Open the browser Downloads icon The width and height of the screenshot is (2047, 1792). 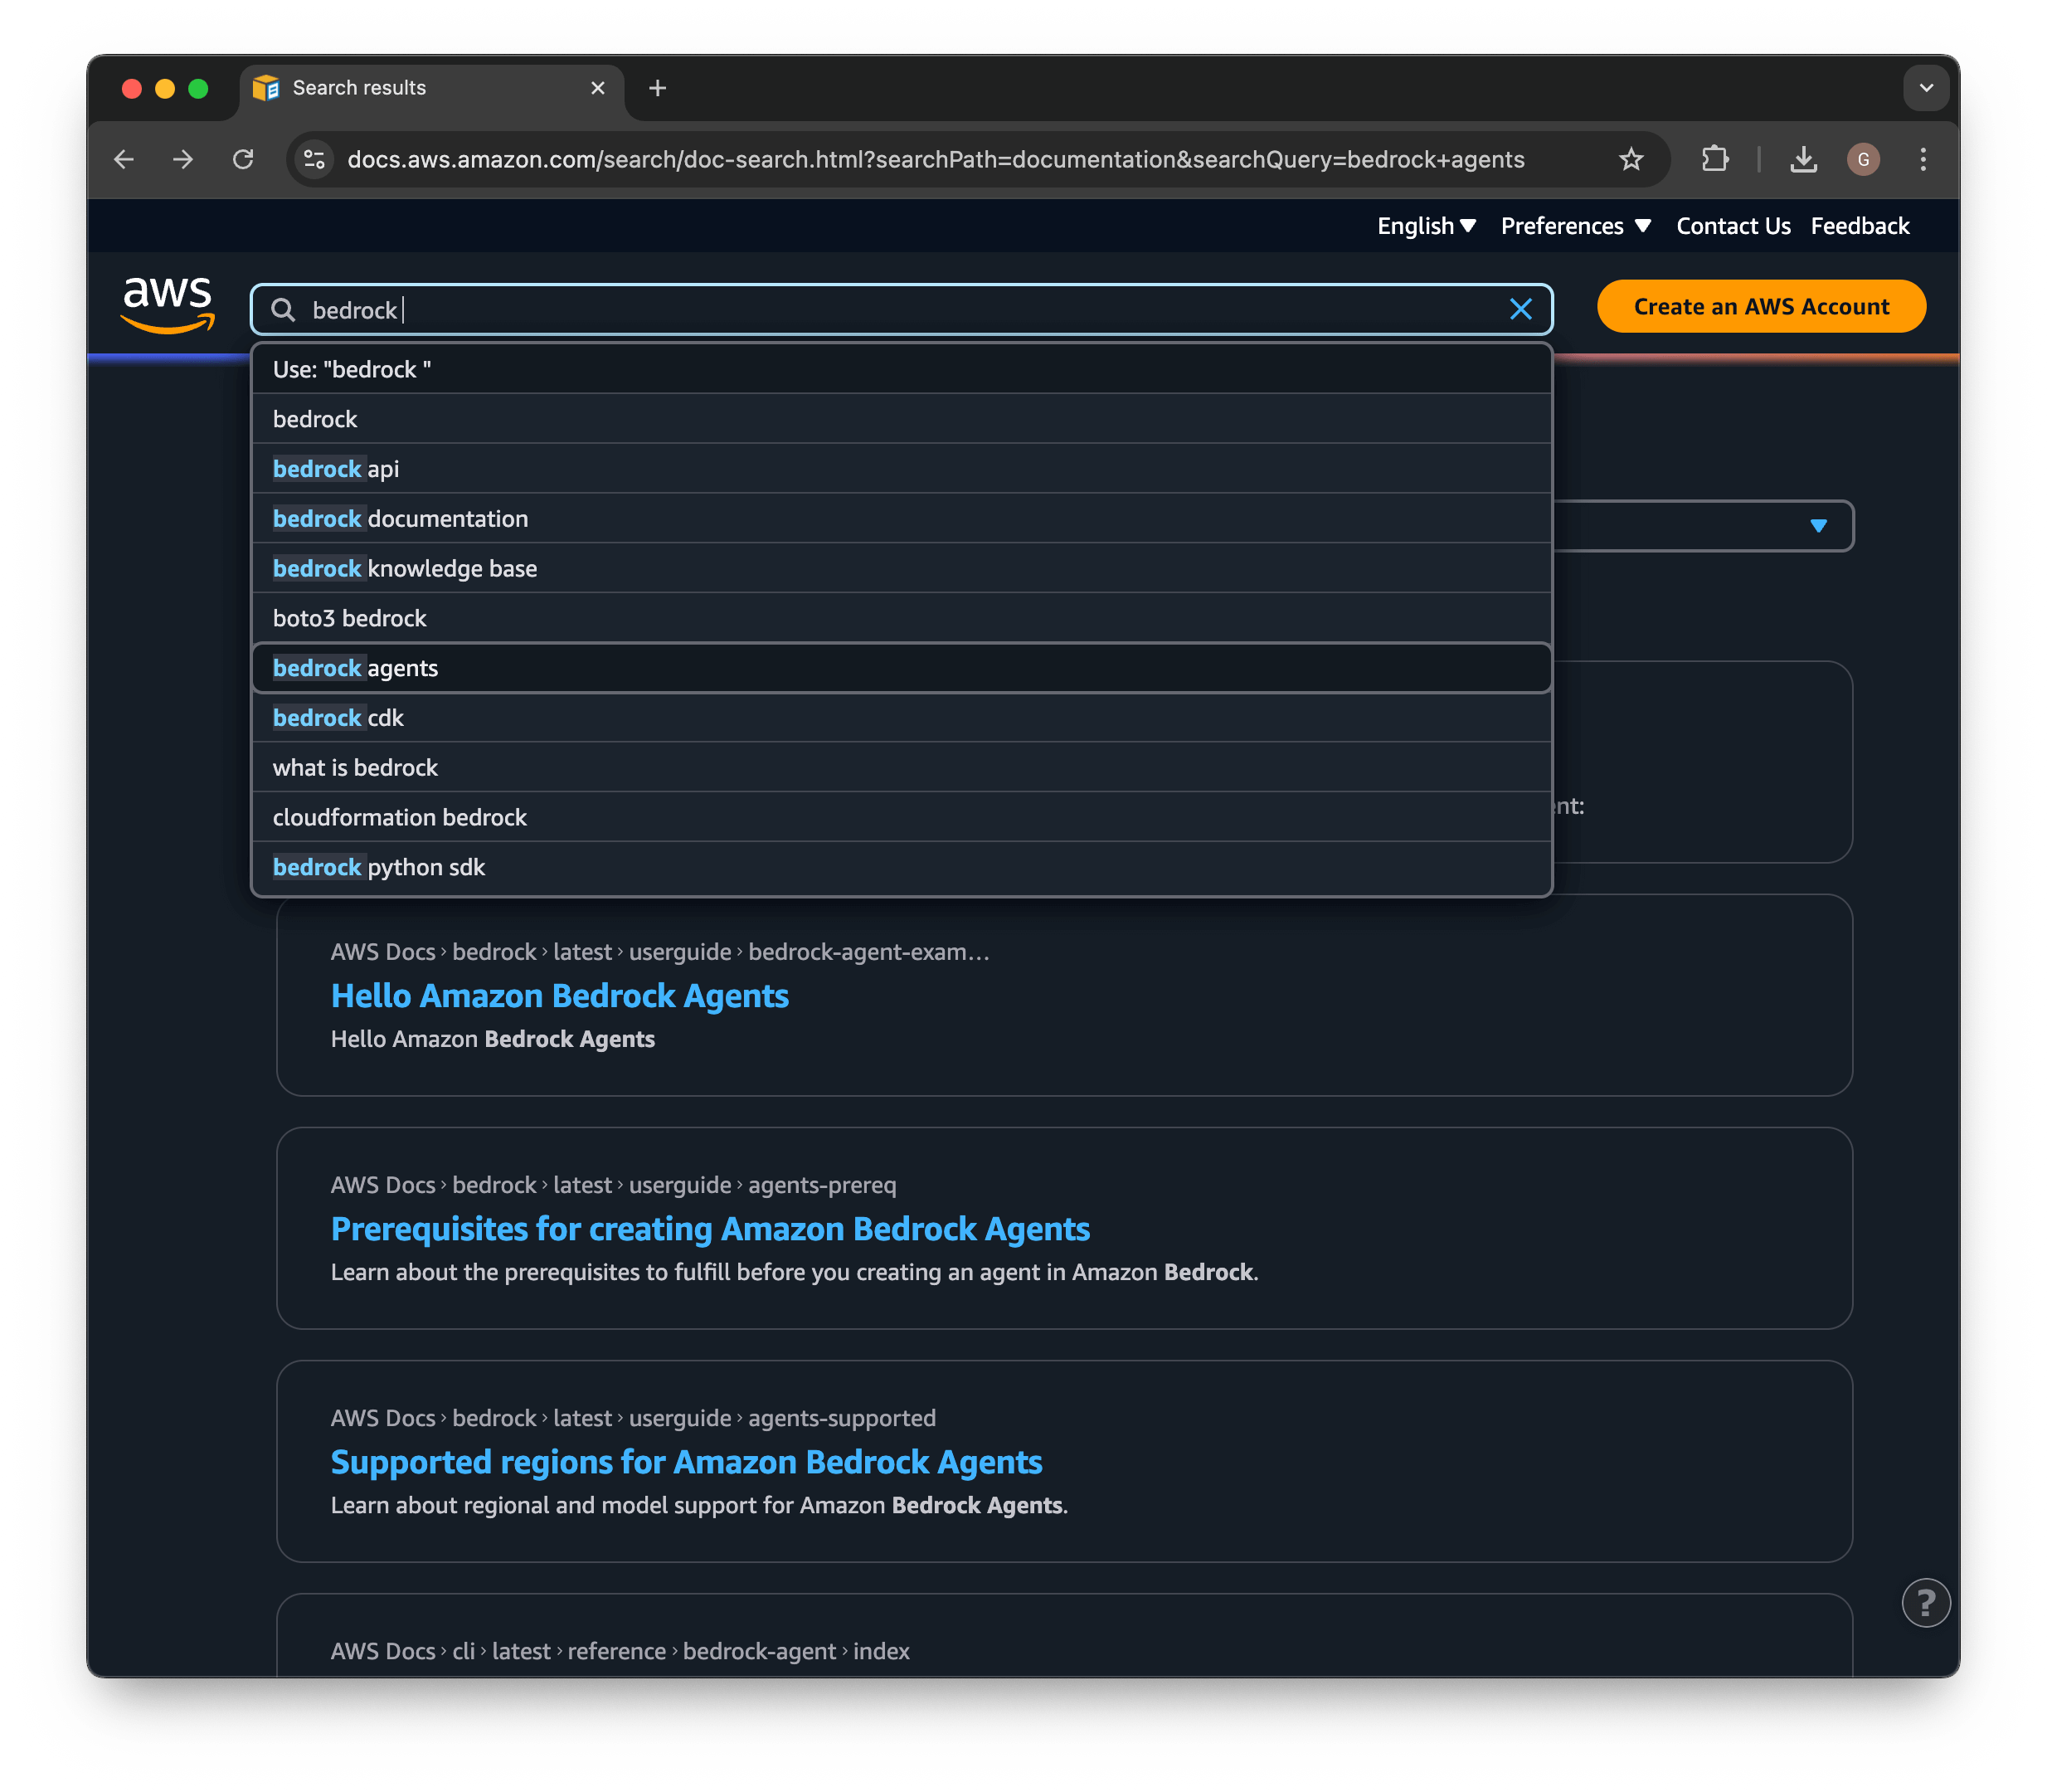click(1803, 159)
